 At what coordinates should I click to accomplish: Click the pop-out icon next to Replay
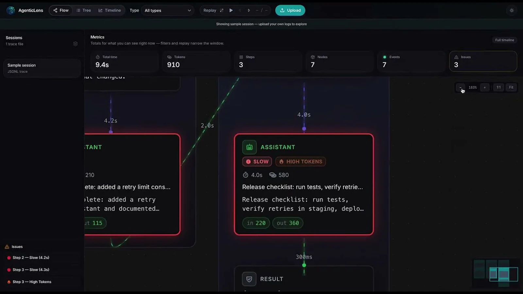[221, 10]
